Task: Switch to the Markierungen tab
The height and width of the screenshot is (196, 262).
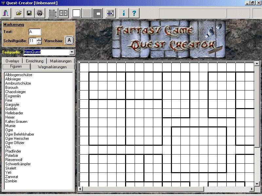Action: (x=61, y=61)
